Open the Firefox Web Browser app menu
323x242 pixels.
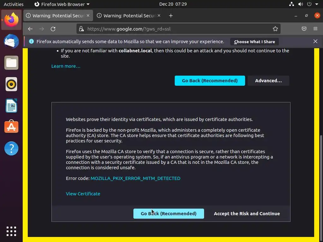coord(62,4)
